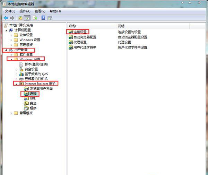Toggle the show/hide console tree toolbar icon
This screenshot has width=208, height=175.
[27, 18]
